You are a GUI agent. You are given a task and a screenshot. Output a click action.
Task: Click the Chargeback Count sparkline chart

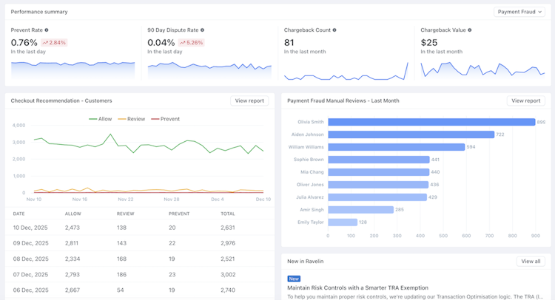(x=346, y=72)
